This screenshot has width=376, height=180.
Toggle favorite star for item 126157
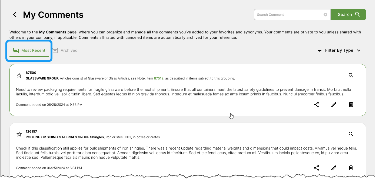tap(19, 134)
